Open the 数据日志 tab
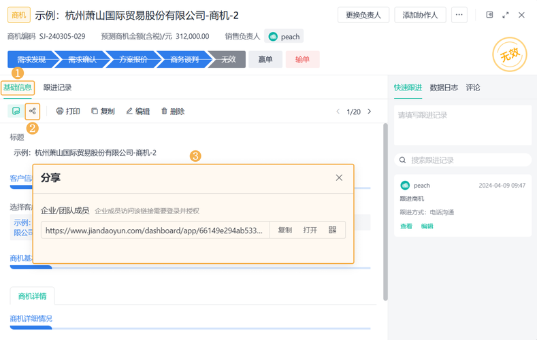The width and height of the screenshot is (537, 340). [x=444, y=88]
